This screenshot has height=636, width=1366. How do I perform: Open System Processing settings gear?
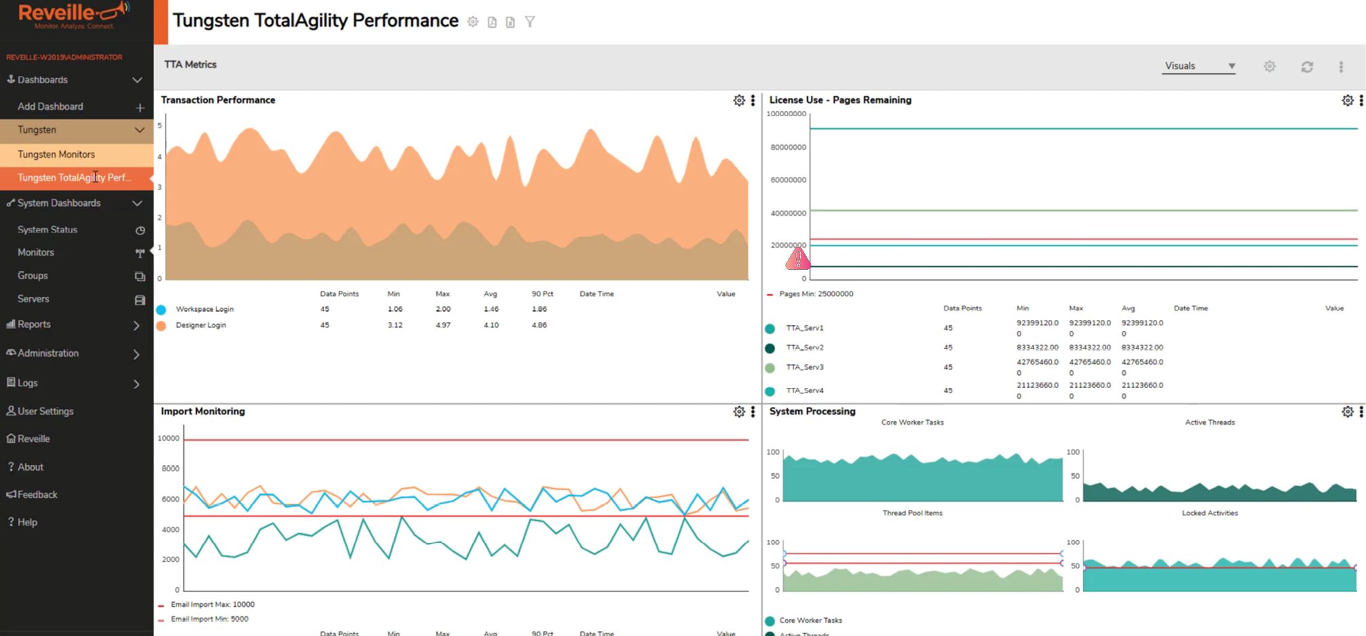1348,412
